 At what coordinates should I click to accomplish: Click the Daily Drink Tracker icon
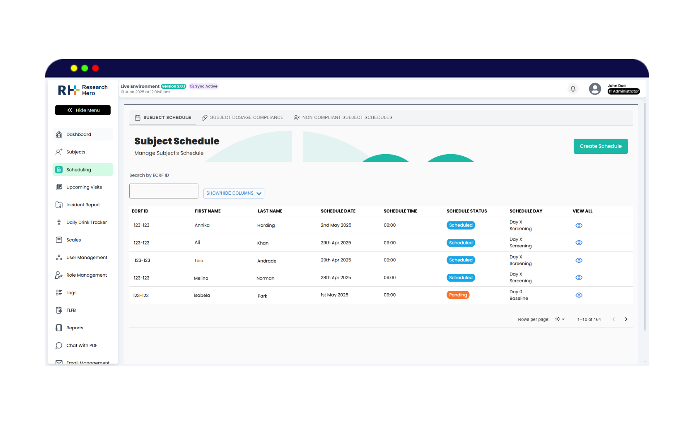[59, 222]
